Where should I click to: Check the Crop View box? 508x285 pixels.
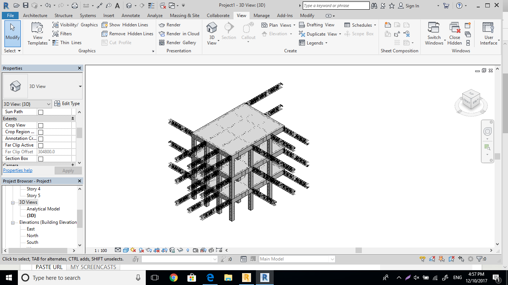tap(40, 125)
